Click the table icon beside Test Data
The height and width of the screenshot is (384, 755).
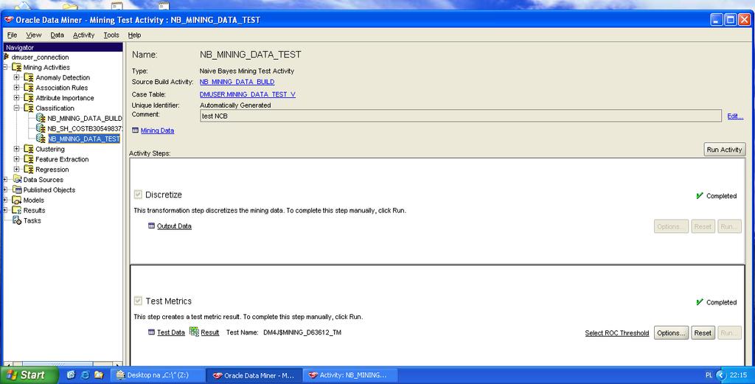[x=152, y=332]
